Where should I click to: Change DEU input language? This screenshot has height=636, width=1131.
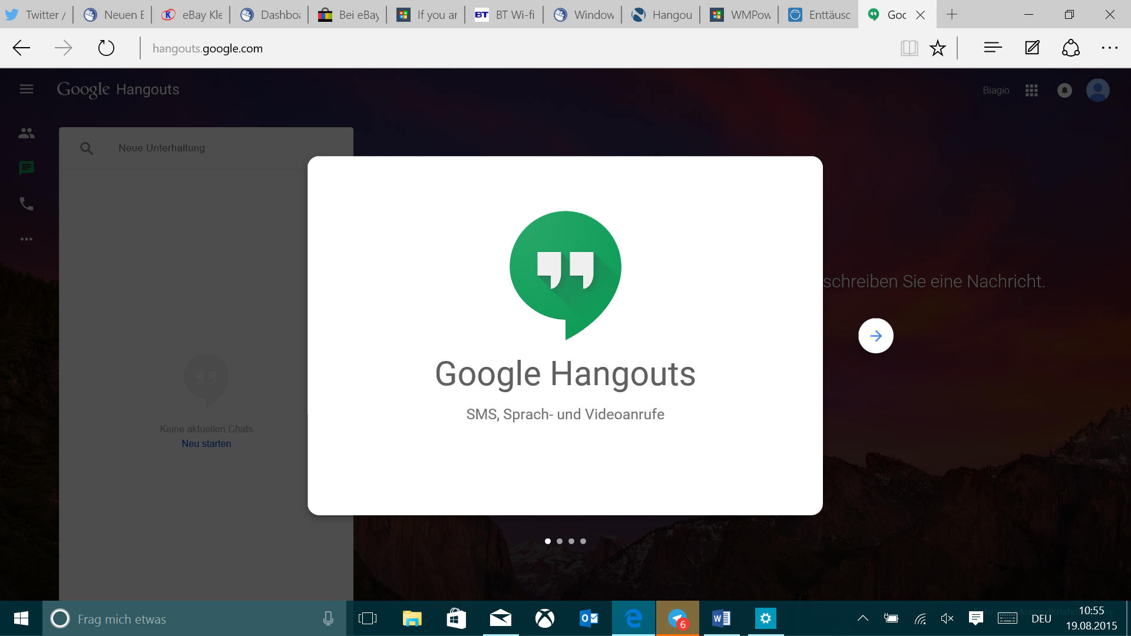pyautogui.click(x=1041, y=619)
